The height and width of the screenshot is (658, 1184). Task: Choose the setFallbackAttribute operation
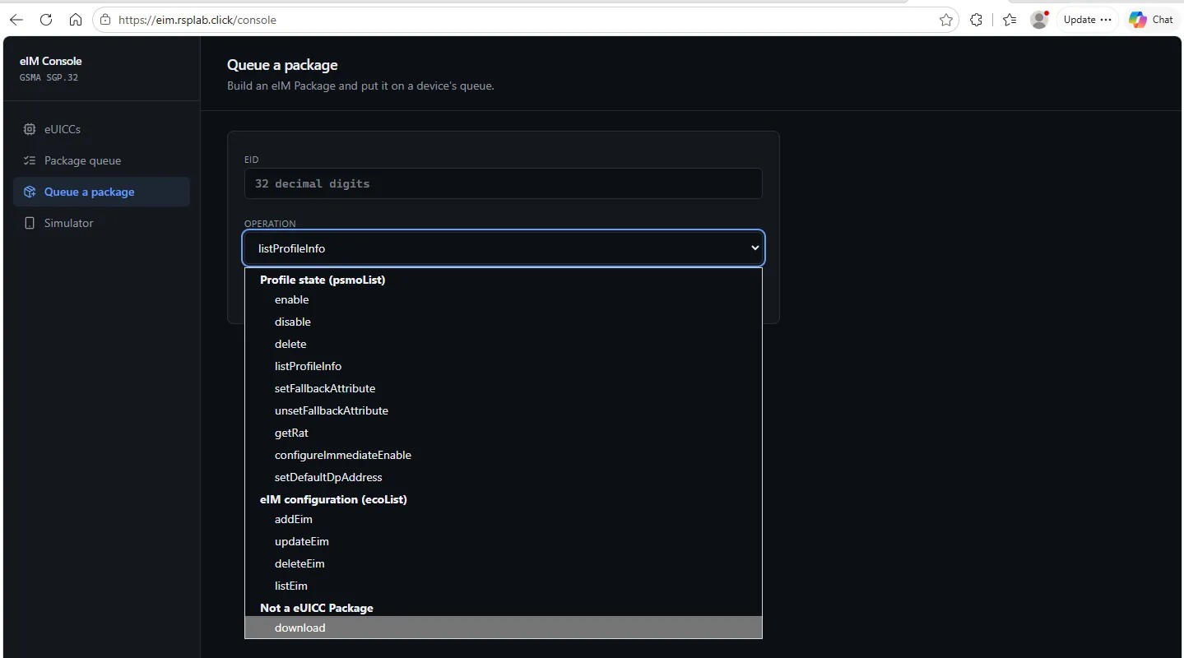(504, 388)
